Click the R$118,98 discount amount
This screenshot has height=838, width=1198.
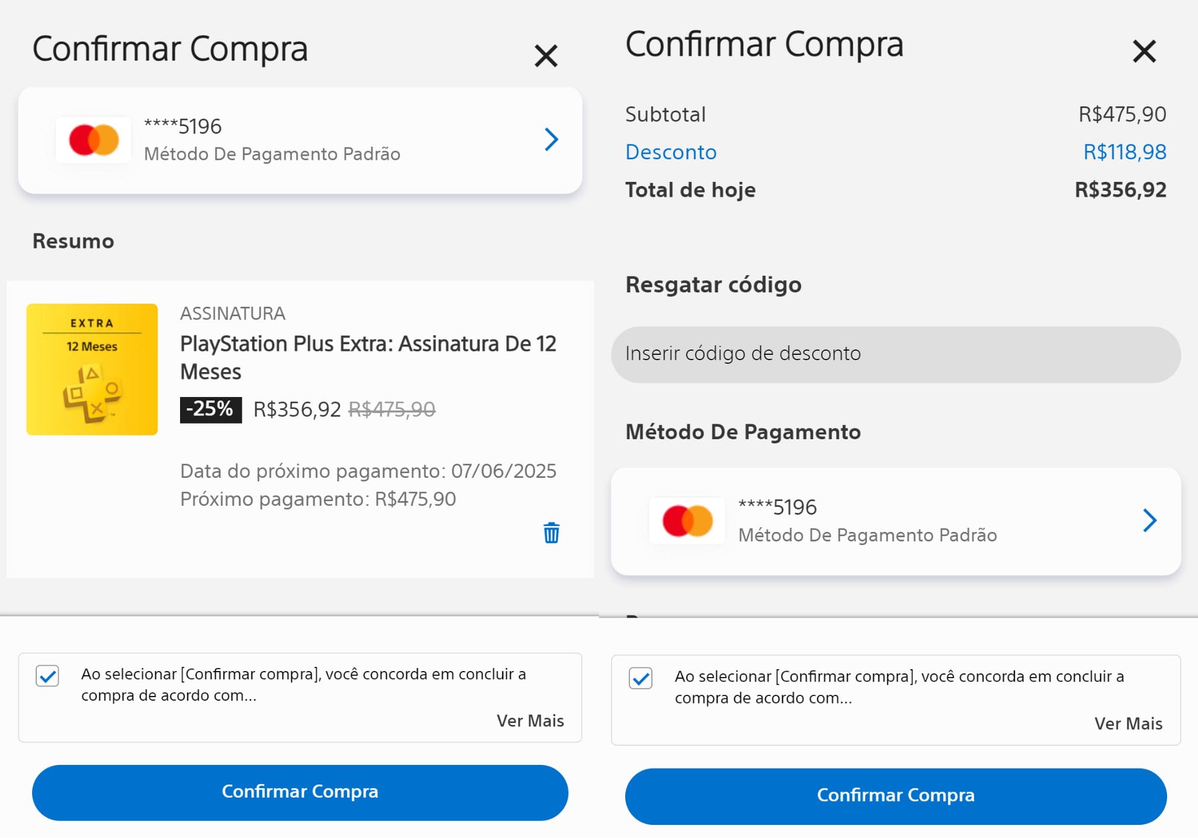1124,152
